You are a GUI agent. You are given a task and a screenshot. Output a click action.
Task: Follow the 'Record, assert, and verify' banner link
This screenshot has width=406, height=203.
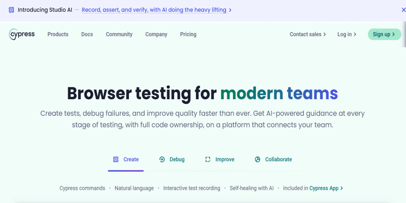(x=156, y=10)
